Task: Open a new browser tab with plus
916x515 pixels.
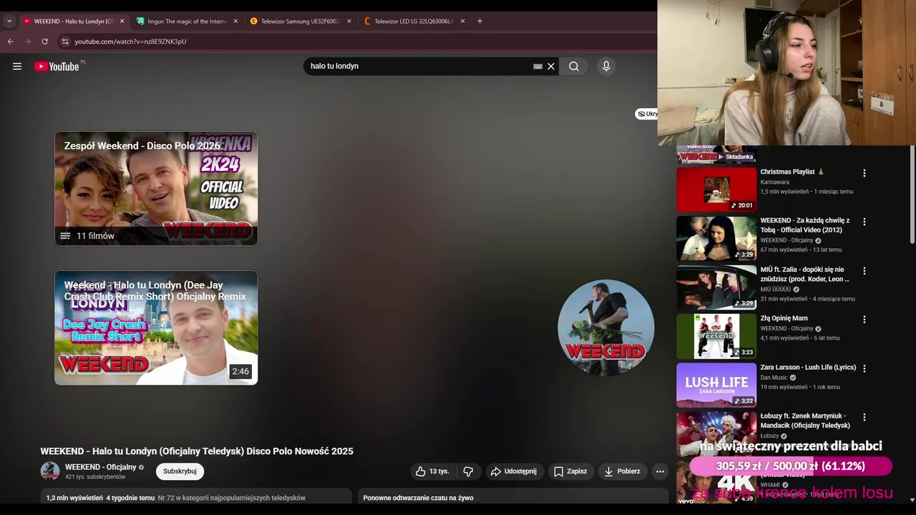Action: pyautogui.click(x=479, y=21)
